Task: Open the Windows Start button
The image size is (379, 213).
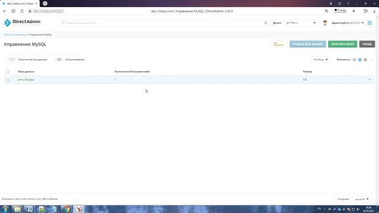Action: click(5, 209)
